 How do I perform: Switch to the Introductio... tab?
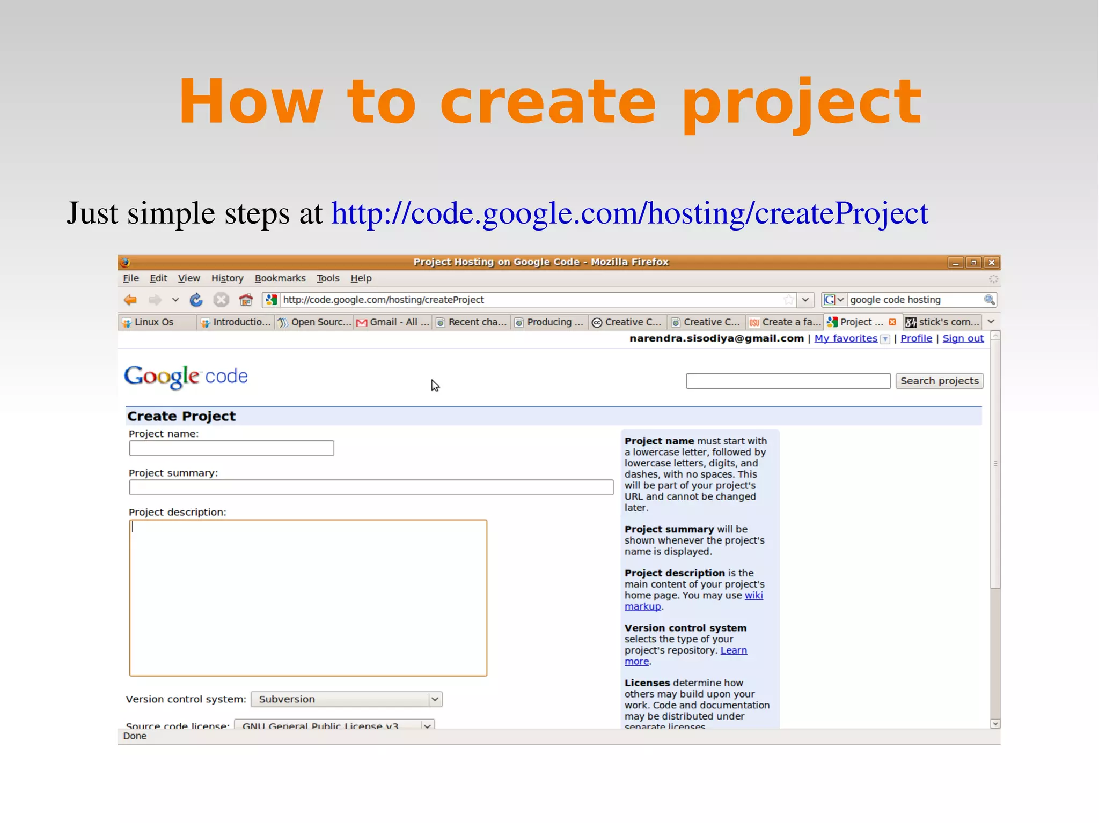coord(235,322)
